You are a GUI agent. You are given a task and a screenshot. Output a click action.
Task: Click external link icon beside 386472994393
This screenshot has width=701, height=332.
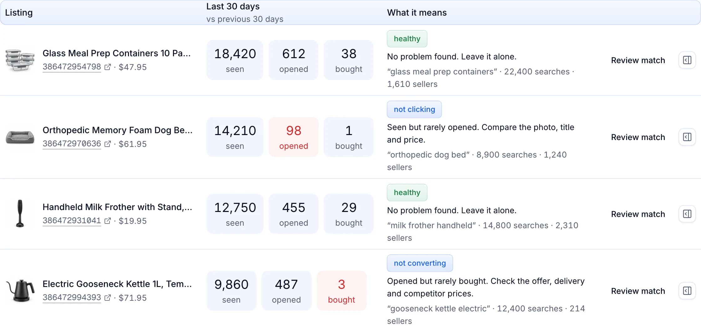tap(107, 298)
